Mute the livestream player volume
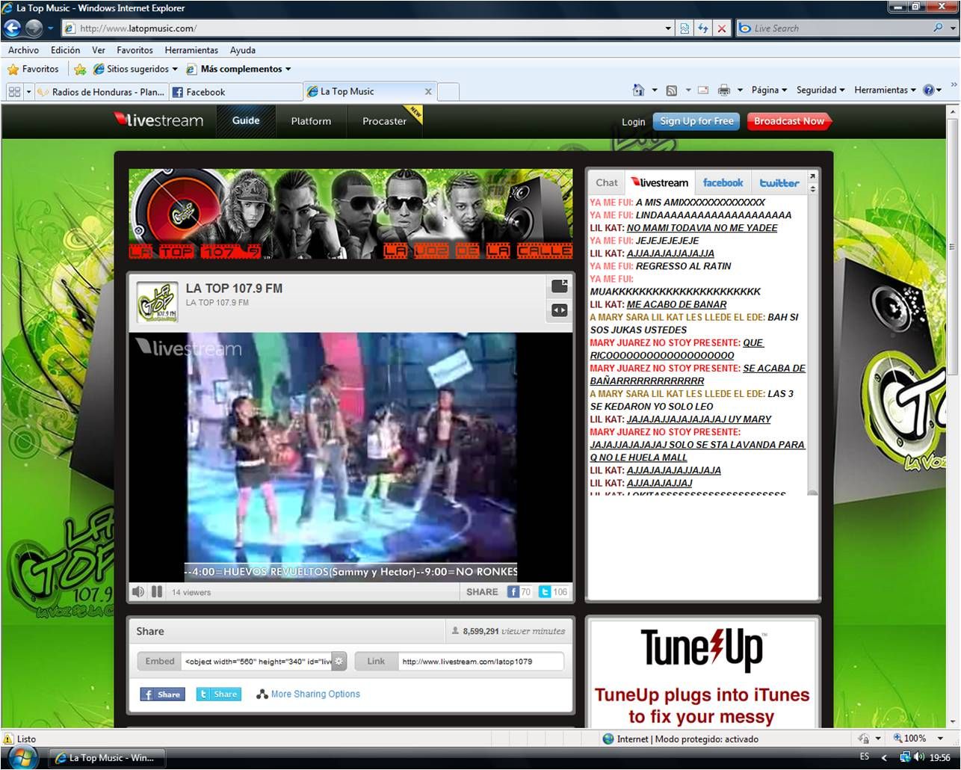This screenshot has height=770, width=961. coord(138,591)
